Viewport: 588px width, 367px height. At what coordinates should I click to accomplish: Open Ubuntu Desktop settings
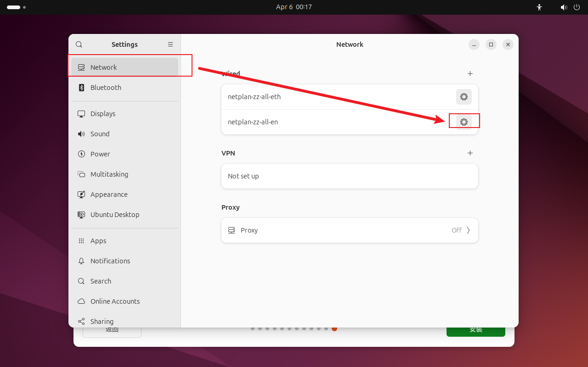click(124, 215)
